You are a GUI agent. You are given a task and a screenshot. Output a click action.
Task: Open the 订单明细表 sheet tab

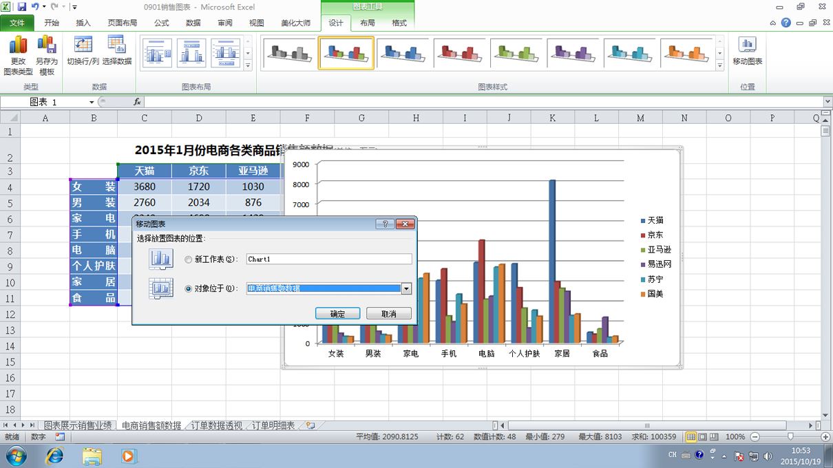click(272, 425)
